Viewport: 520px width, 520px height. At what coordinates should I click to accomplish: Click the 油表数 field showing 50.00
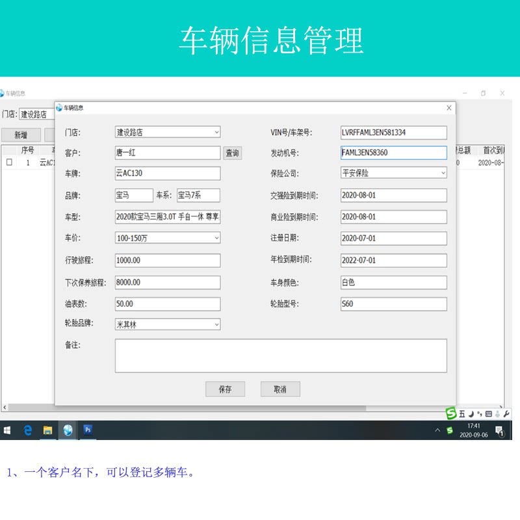168,304
